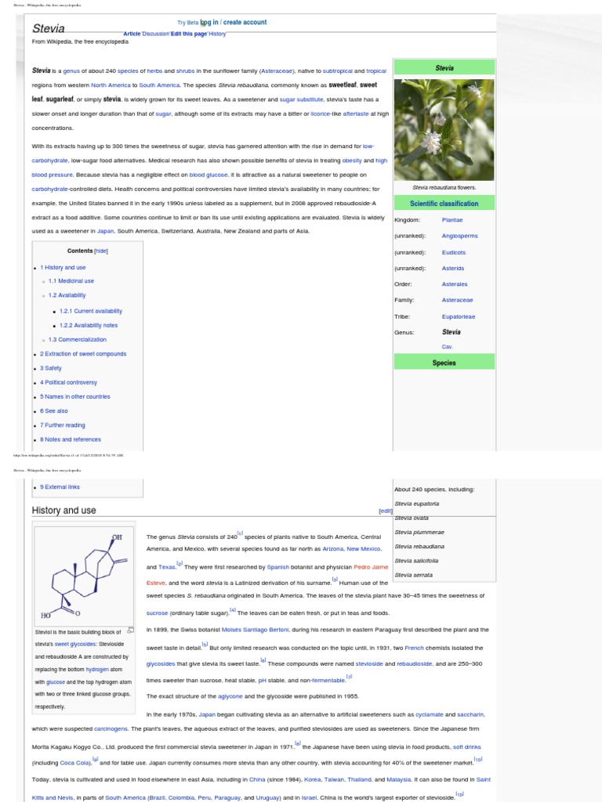602x802 pixels.
Task: Switch to the Discussion tab
Action: click(156, 34)
